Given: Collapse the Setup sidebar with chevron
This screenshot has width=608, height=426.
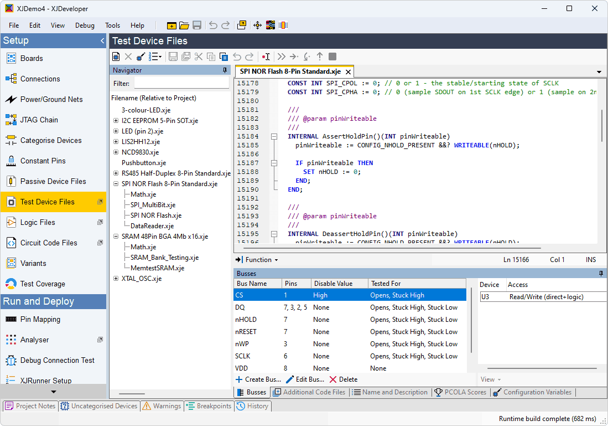Looking at the screenshot, I should coord(102,40).
